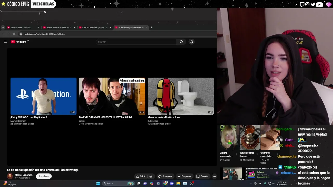
Task: Open Instagram icon in stream overlay
Action: [x=308, y=4]
